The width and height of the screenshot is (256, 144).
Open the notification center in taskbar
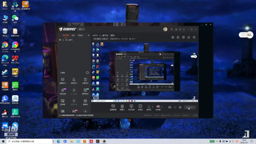(252, 141)
